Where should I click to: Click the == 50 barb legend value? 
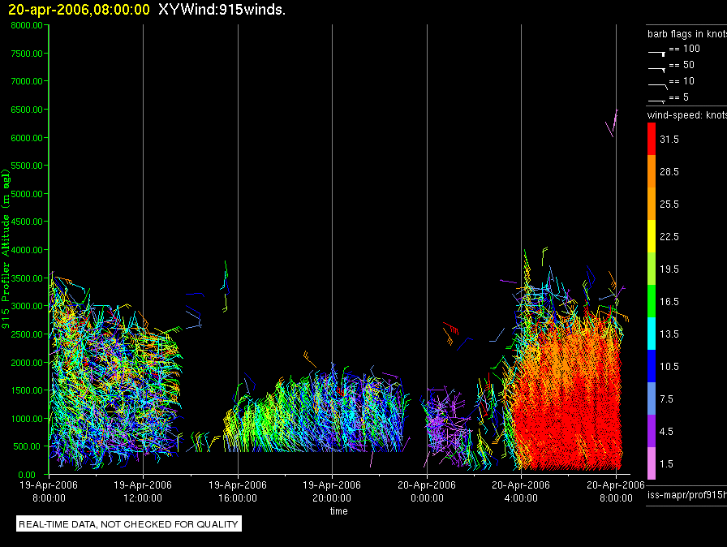pyautogui.click(x=682, y=65)
